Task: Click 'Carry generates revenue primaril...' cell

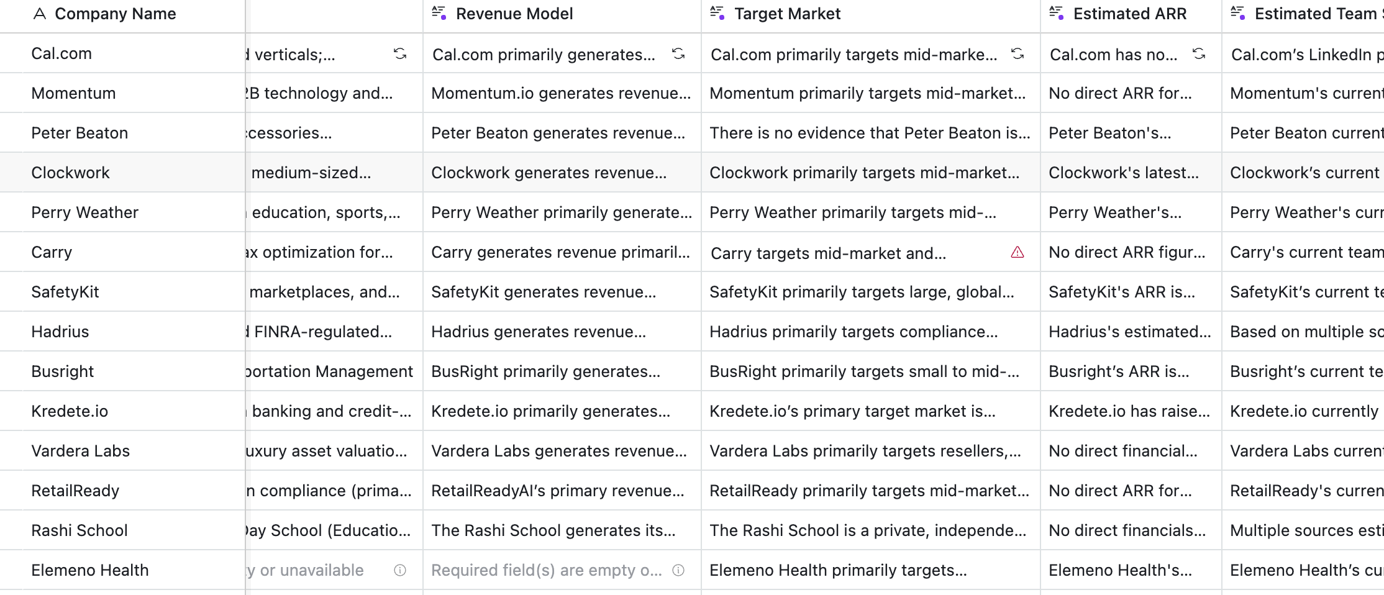Action: (562, 252)
